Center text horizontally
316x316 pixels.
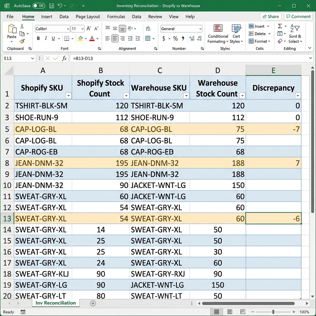point(115,38)
